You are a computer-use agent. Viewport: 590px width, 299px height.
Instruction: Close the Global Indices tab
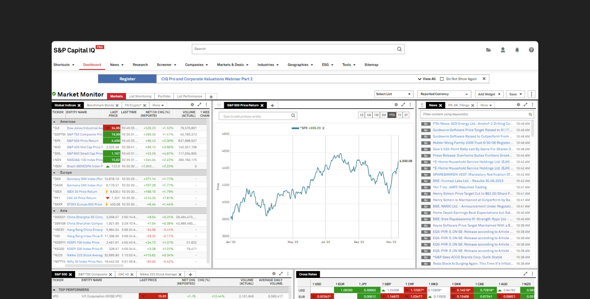coord(79,106)
